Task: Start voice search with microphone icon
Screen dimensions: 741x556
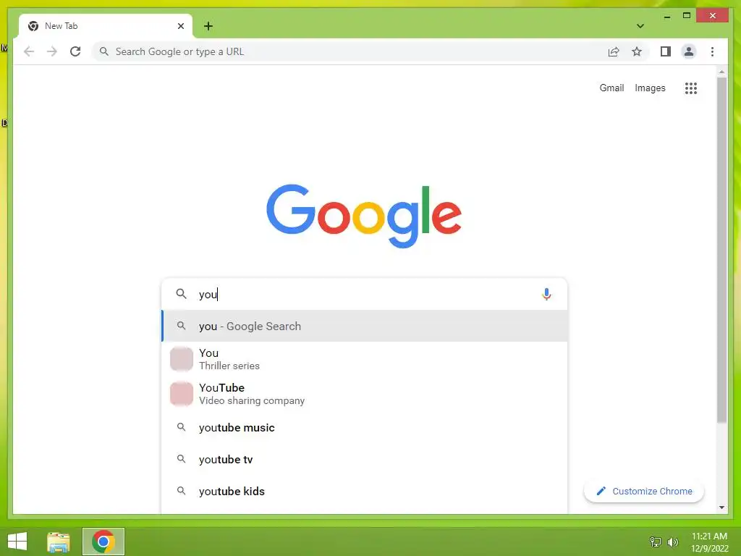Action: pos(546,294)
